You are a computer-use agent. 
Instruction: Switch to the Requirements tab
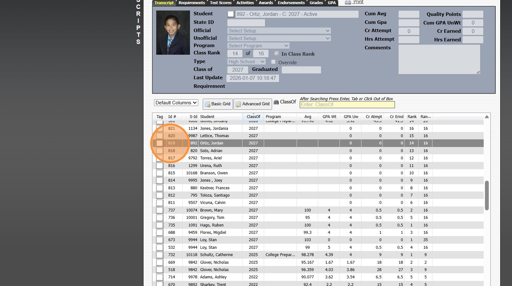[192, 3]
